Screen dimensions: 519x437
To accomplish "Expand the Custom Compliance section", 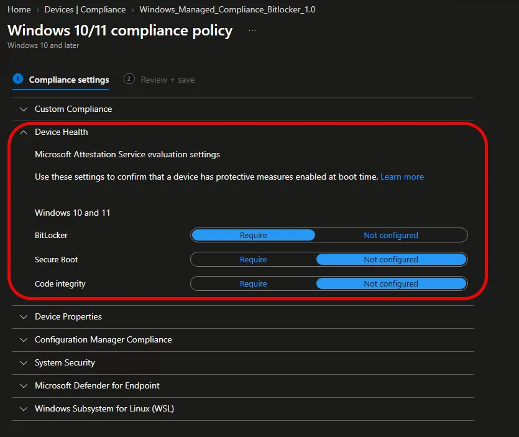I will click(242, 109).
